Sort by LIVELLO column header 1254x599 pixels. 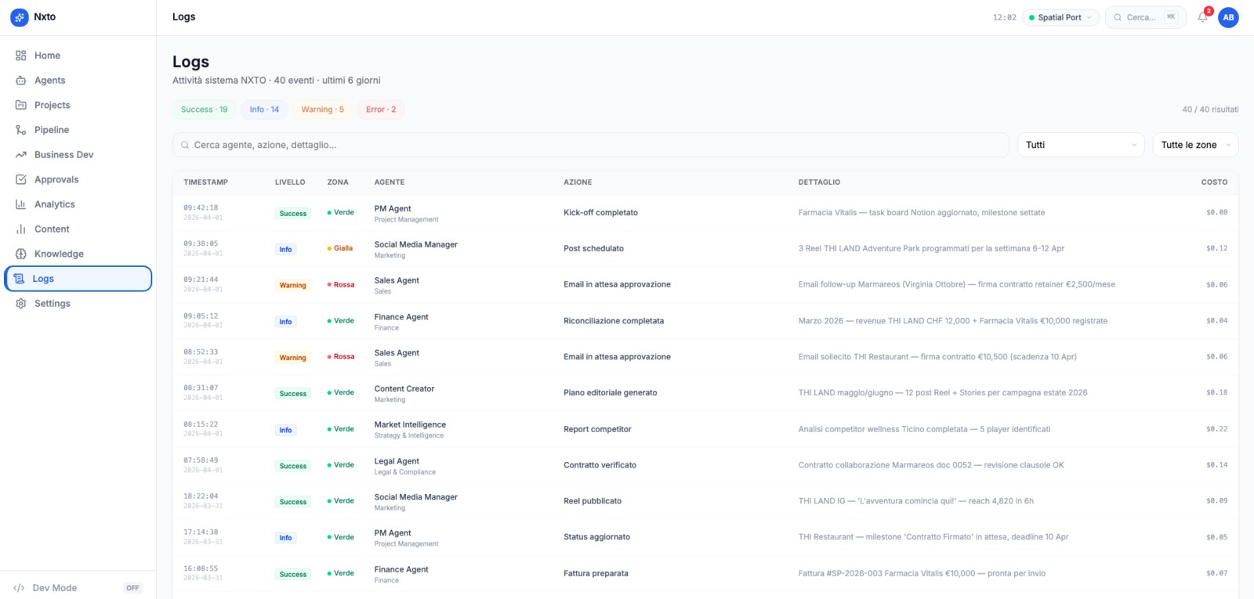point(290,182)
